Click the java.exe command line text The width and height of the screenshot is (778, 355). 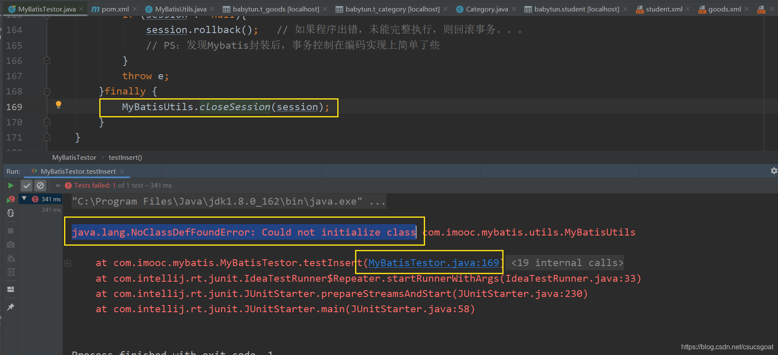coord(229,202)
